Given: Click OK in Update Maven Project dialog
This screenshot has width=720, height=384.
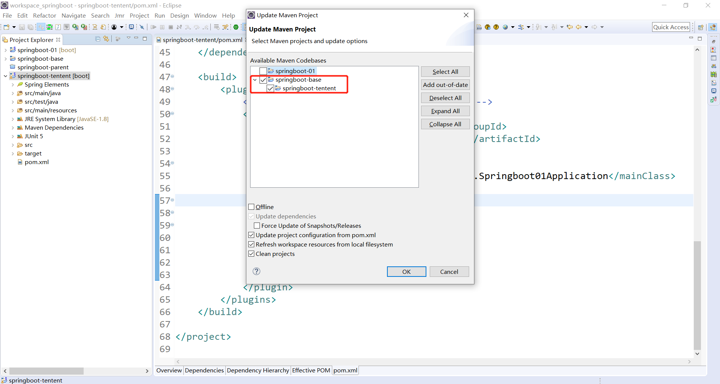Looking at the screenshot, I should (x=406, y=272).
